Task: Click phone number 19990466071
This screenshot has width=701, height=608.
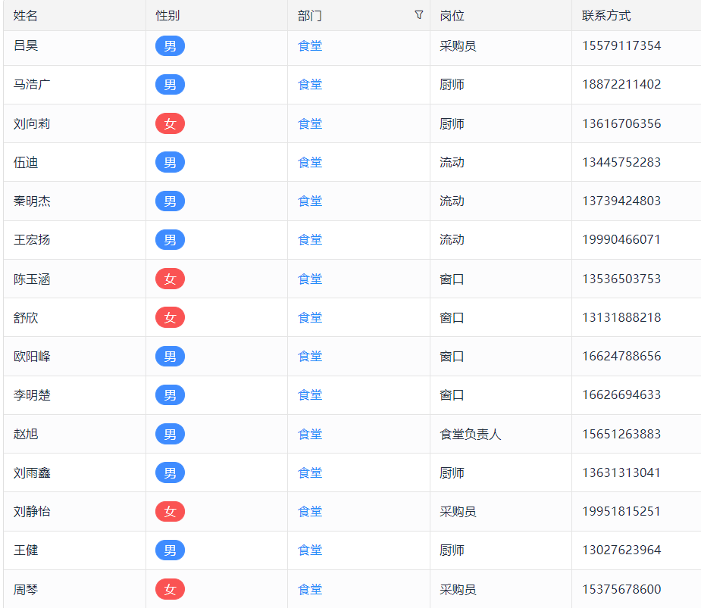Action: [x=621, y=240]
